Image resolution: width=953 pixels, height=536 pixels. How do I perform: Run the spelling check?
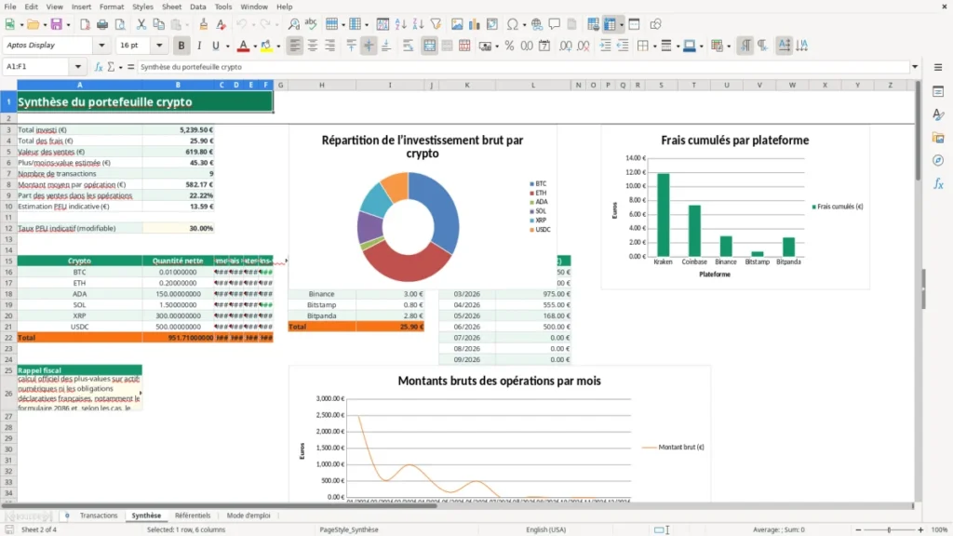[311, 24]
